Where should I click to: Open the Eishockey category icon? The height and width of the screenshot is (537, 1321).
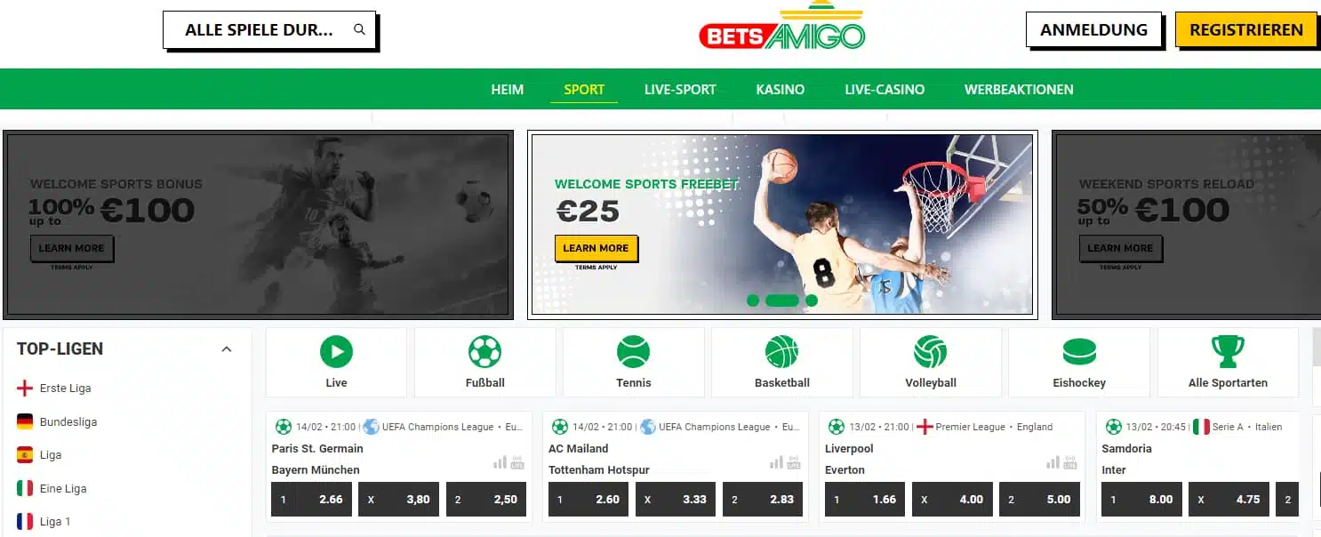[x=1079, y=352]
